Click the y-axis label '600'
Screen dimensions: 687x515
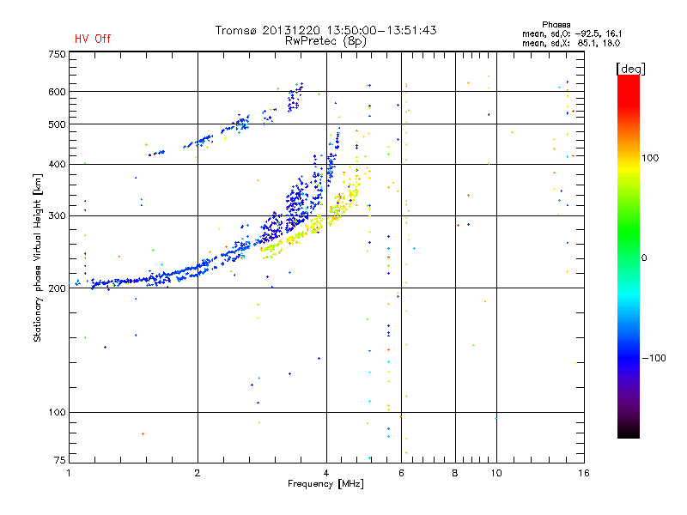[57, 92]
